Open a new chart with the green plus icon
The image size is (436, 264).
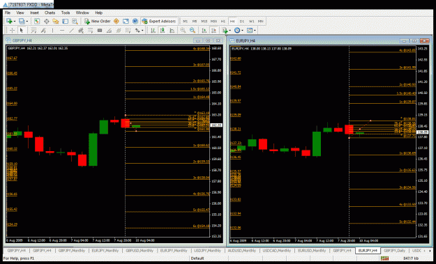click(9, 21)
